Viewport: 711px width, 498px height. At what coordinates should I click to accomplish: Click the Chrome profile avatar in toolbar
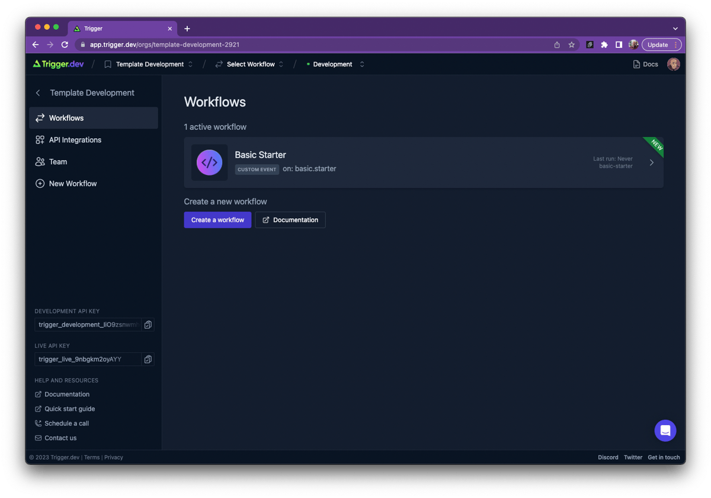633,44
